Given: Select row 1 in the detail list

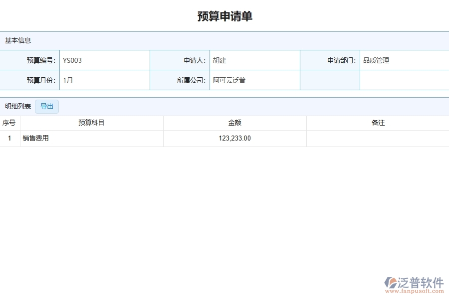Looking at the screenshot, I should [9, 138].
